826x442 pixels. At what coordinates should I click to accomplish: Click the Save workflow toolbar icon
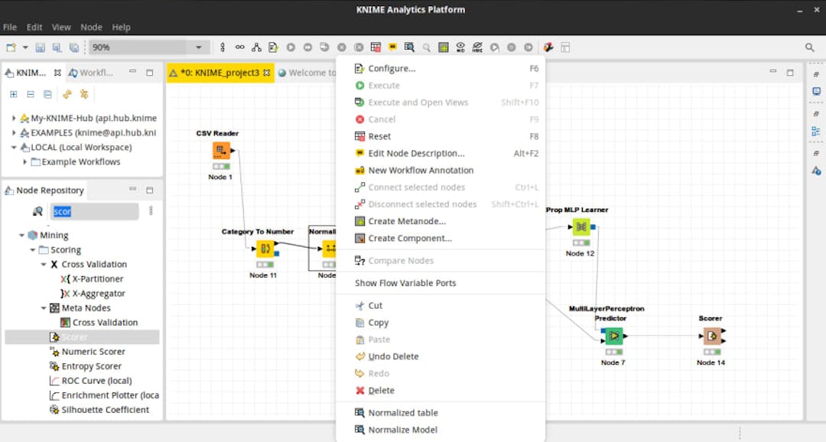(39, 47)
